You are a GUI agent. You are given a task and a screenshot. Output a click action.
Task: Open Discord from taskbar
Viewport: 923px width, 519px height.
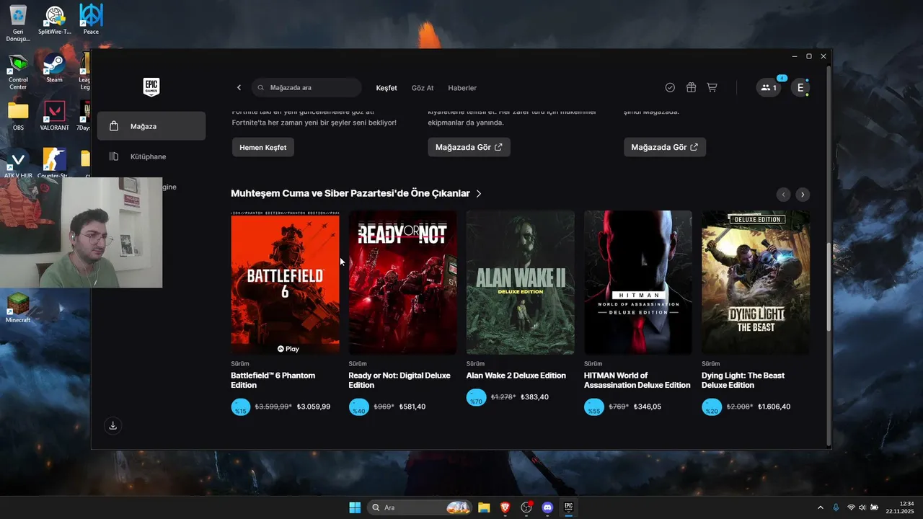(x=547, y=507)
